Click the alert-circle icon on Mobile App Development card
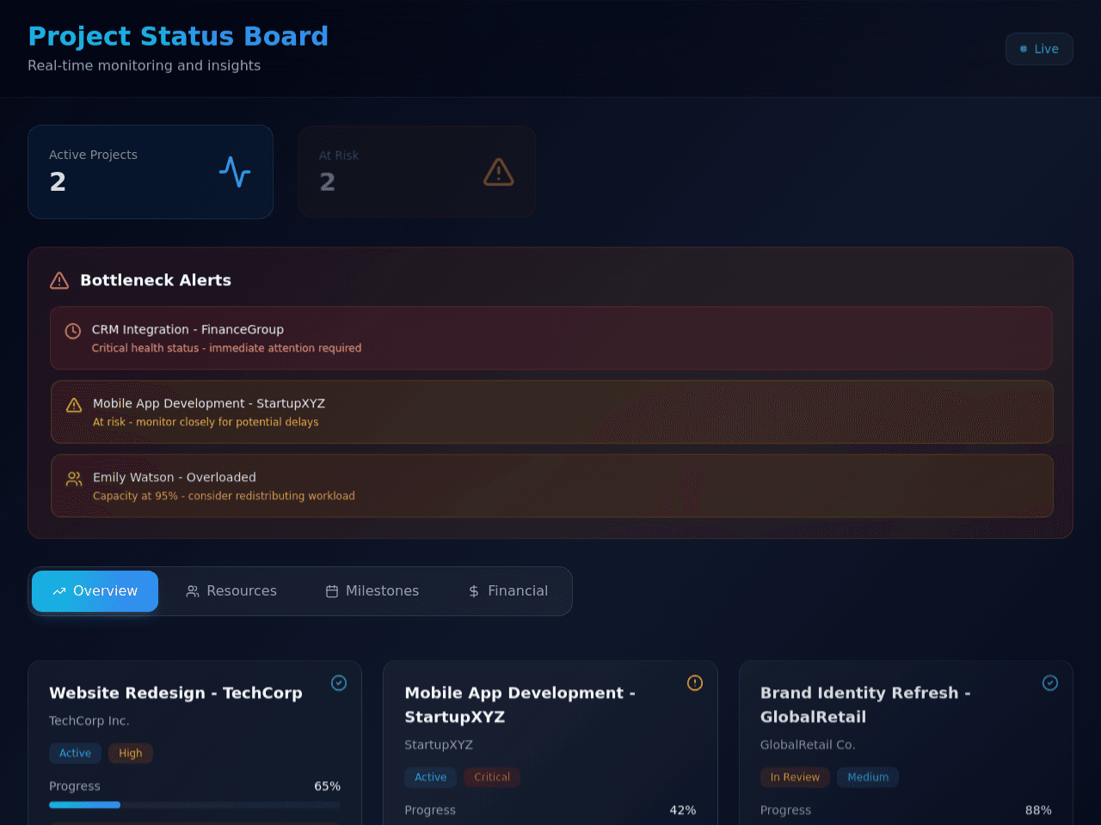The width and height of the screenshot is (1101, 825). pyautogui.click(x=695, y=683)
